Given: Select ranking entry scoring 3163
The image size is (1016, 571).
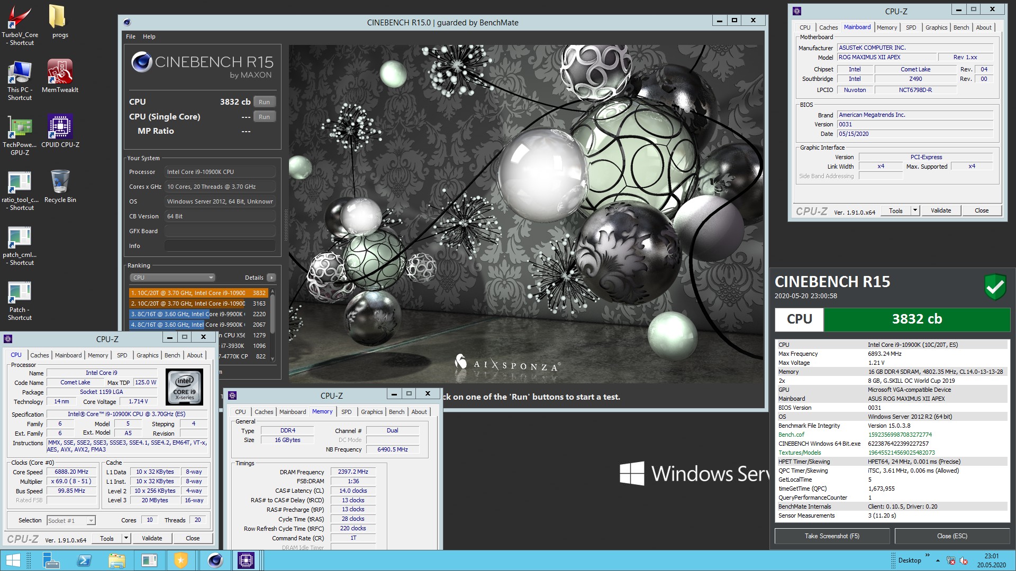Looking at the screenshot, I should click(198, 303).
